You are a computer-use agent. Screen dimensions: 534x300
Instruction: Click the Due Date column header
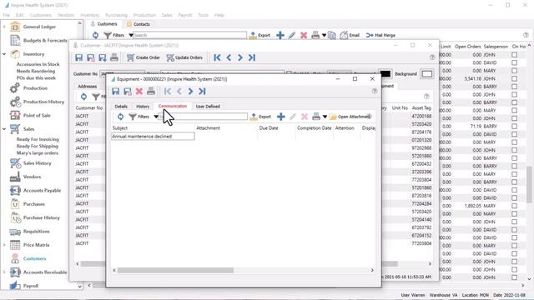[276, 128]
